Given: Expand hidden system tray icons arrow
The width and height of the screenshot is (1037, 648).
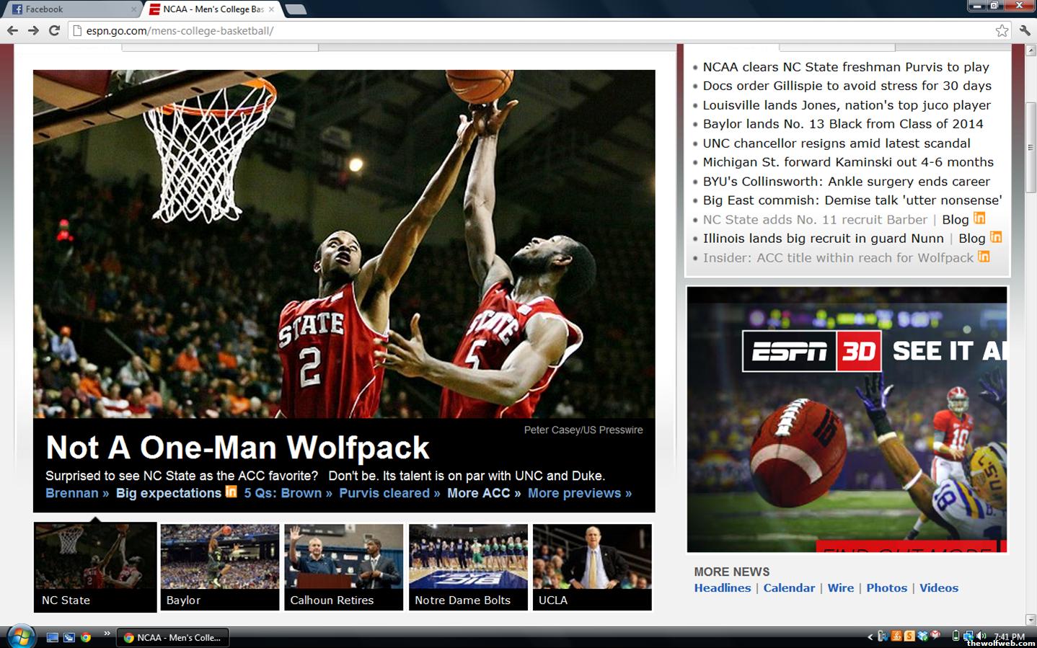Looking at the screenshot, I should 870,636.
